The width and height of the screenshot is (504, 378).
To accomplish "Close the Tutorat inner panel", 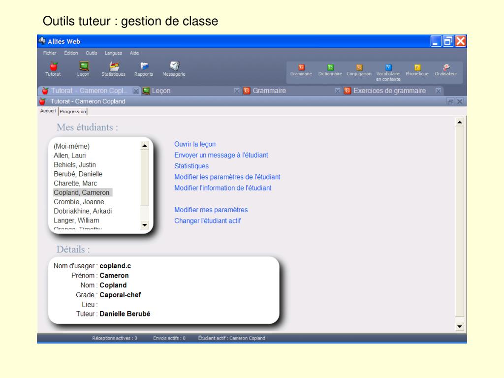I will 460,101.
